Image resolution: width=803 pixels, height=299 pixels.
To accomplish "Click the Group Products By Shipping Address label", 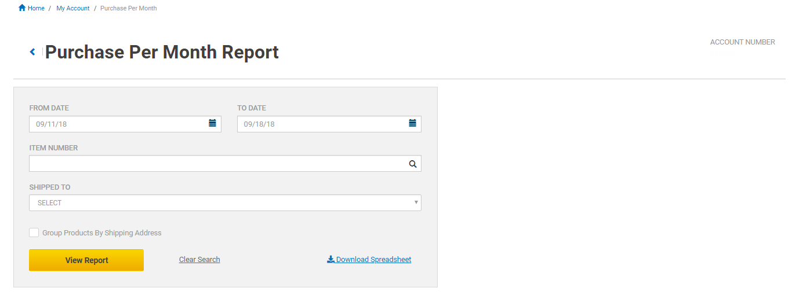I will tap(102, 233).
